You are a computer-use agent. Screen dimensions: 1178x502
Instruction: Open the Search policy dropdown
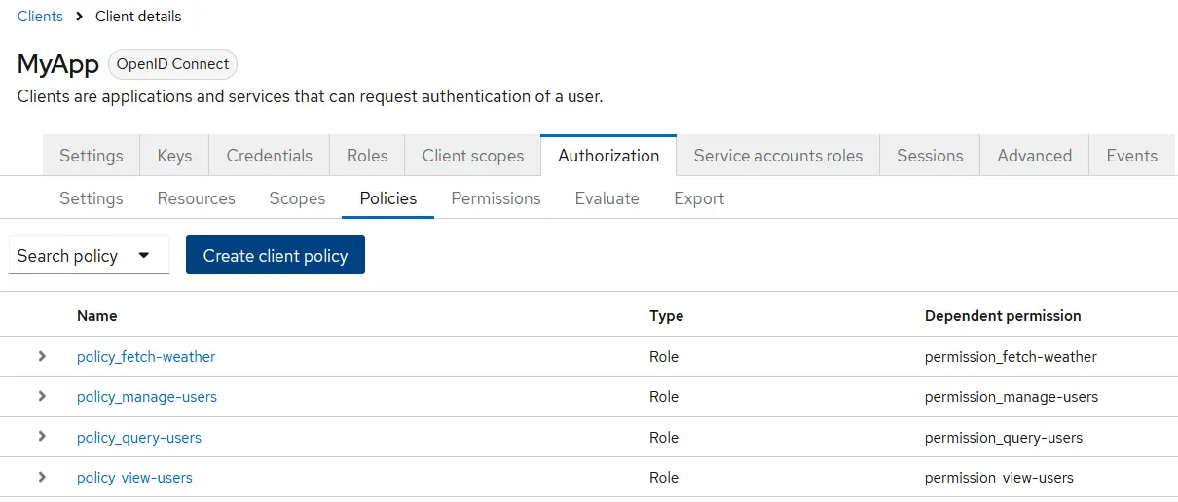click(x=89, y=256)
